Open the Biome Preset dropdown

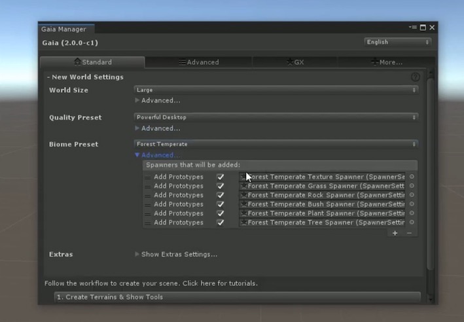(x=276, y=144)
